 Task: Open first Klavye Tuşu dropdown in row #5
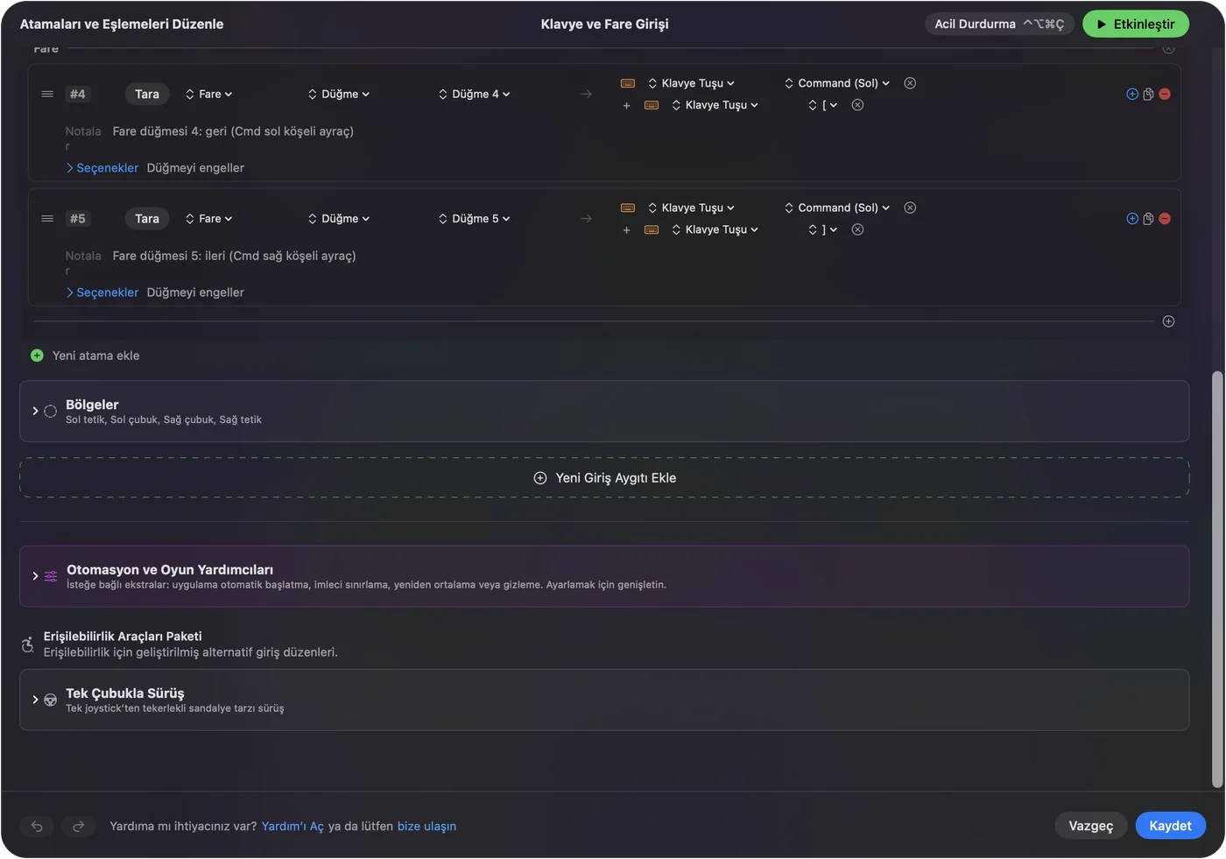click(x=691, y=208)
